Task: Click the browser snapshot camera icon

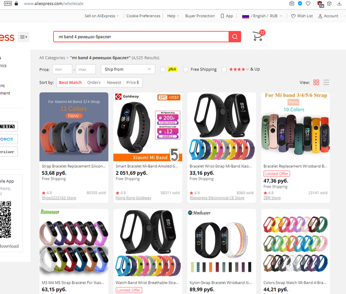Action: 292,3
